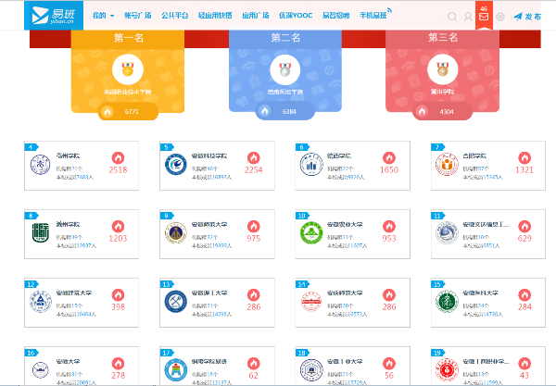The height and width of the screenshot is (386, 556).
Task: Open the 公共平台 nav item
Action: (175, 15)
